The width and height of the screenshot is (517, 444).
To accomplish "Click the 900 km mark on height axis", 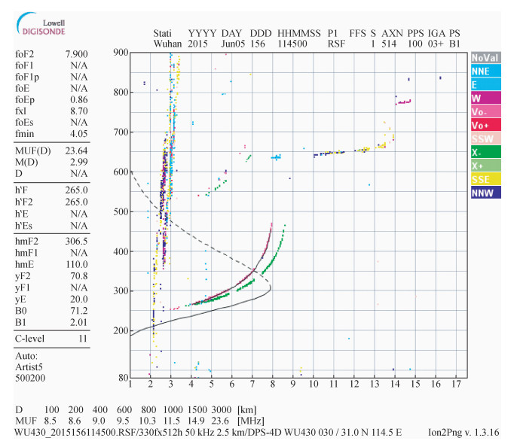I will (x=118, y=52).
